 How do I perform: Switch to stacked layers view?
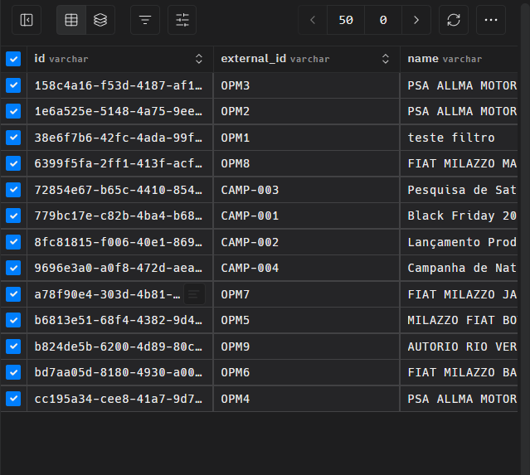coord(100,20)
